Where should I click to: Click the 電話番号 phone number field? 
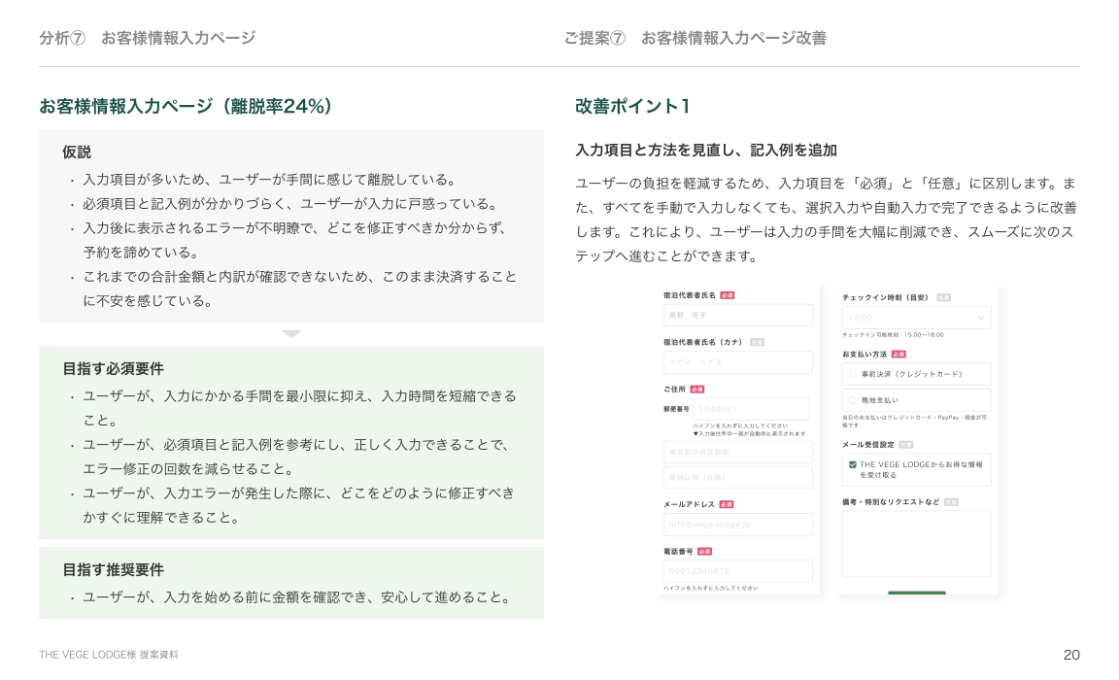click(737, 571)
